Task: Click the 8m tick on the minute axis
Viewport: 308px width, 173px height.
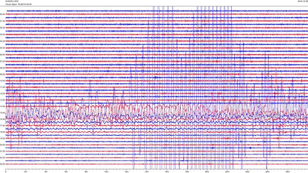Action: 86,172
